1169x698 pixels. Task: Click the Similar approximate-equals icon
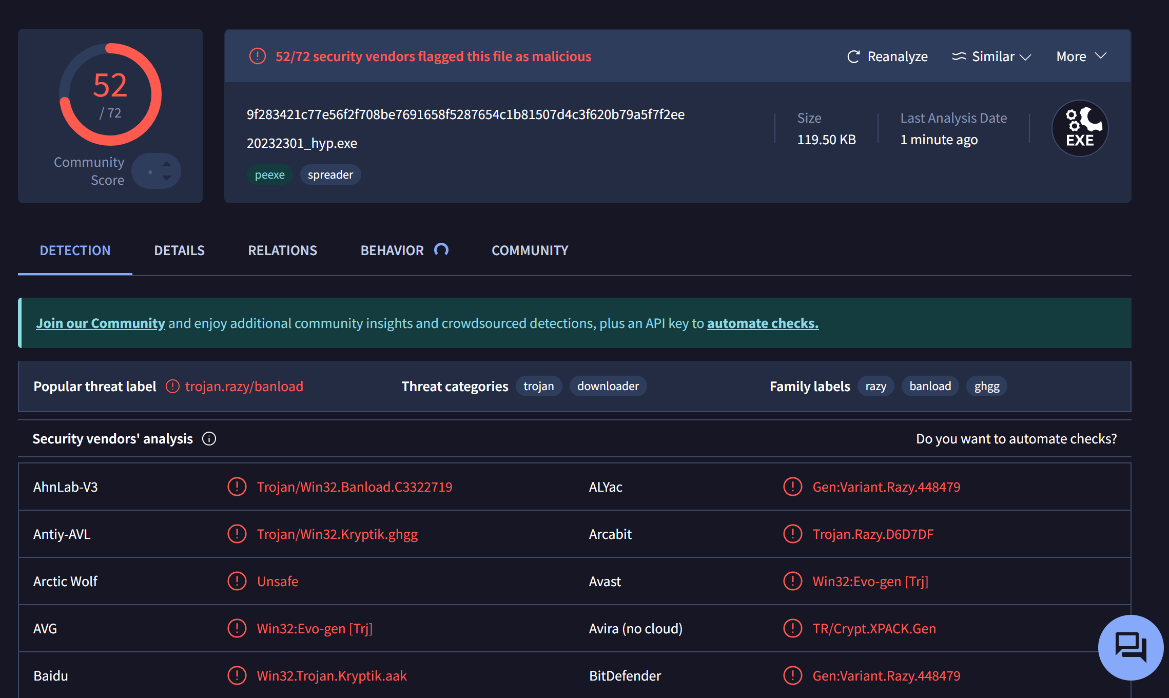959,56
